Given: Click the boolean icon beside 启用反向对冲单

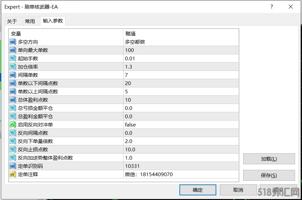Looking at the screenshot, I should [13, 125].
